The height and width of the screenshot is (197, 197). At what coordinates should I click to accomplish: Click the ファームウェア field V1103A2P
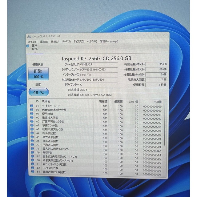[98, 64]
